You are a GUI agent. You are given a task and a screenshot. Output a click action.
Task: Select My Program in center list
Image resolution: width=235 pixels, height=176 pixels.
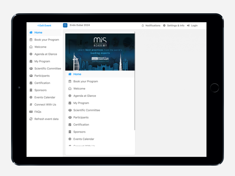pos(81,103)
